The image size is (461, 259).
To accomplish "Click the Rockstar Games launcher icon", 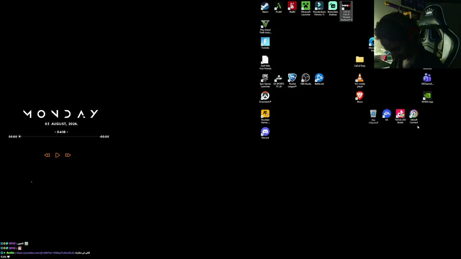I will pos(265,117).
